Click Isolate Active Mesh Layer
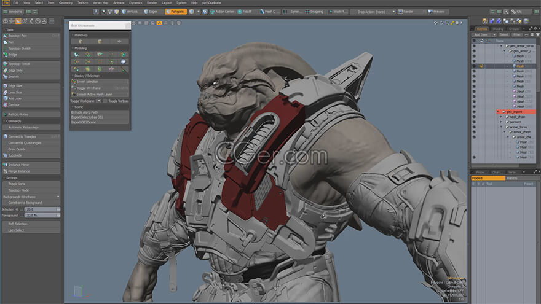 click(x=100, y=95)
